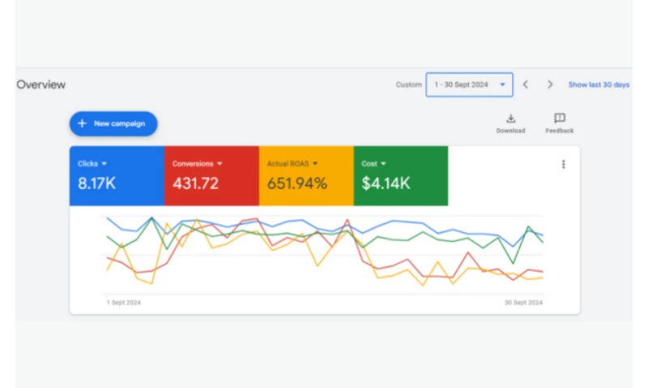
Task: Expand the Actual ROAS metric dropdown arrow
Action: click(315, 164)
